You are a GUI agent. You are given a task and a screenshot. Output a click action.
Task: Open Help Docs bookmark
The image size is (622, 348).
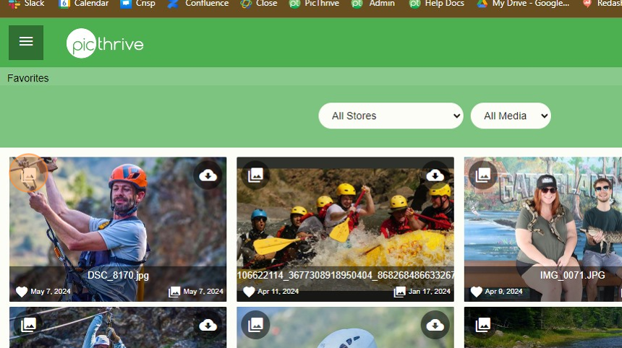pos(437,4)
